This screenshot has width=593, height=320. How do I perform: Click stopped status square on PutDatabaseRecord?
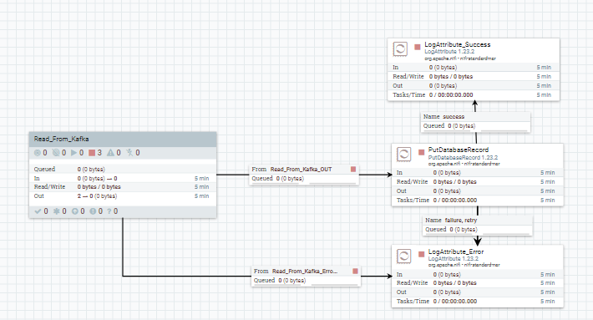pyautogui.click(x=421, y=152)
